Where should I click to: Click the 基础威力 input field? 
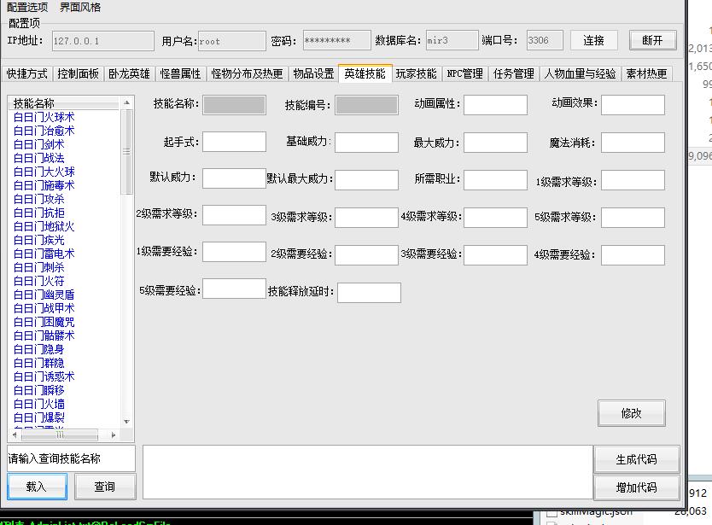click(x=366, y=142)
